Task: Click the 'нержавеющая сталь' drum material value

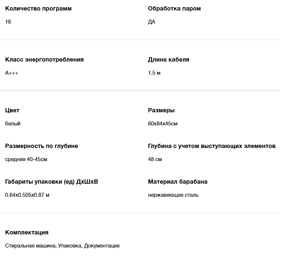Action: pos(173,195)
